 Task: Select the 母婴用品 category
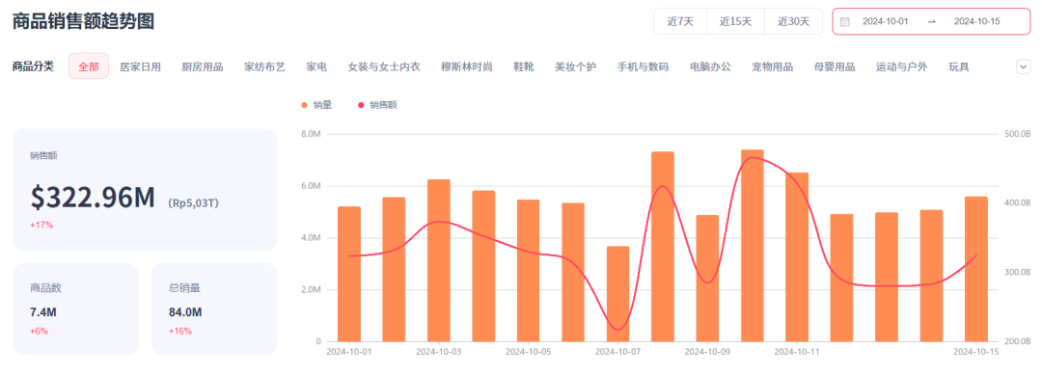point(835,67)
